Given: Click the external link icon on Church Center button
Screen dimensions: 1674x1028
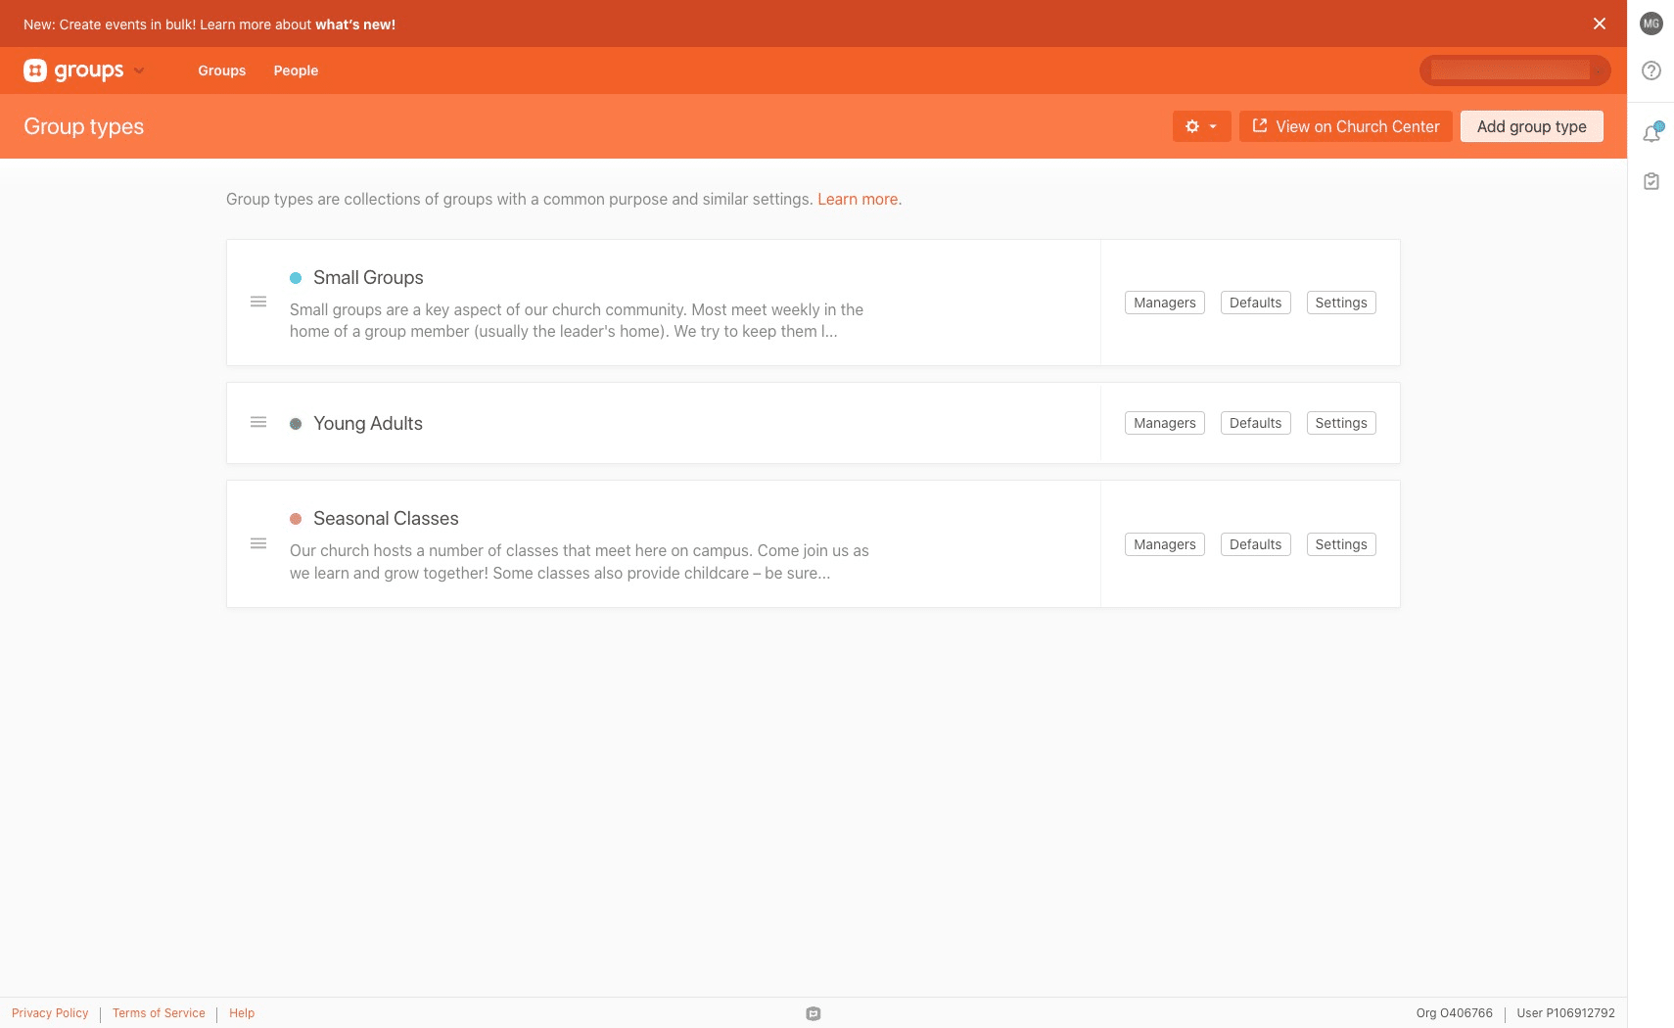Looking at the screenshot, I should click(1260, 125).
